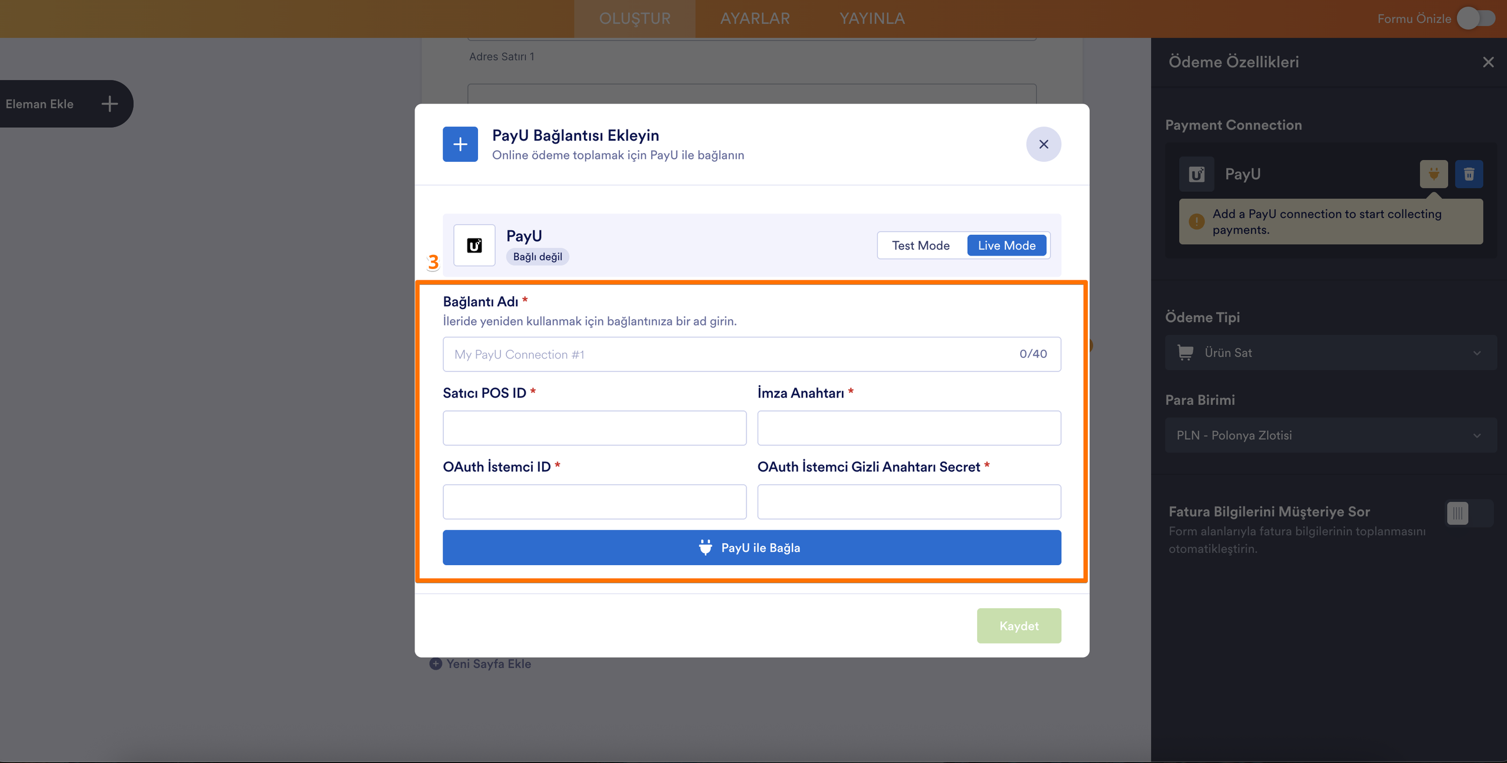Switch to Test Mode
The image size is (1507, 763).
click(x=921, y=246)
